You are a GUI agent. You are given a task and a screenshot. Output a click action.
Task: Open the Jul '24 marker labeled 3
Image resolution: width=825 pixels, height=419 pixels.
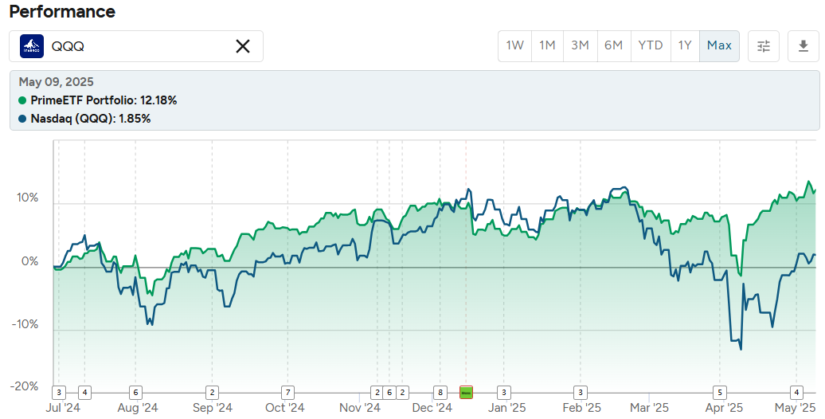59,392
